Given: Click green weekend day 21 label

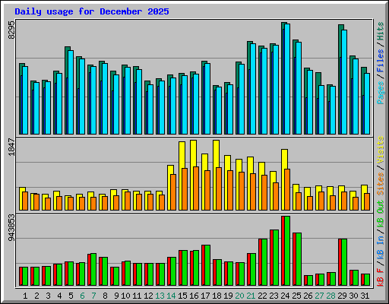Looking at the screenshot, I should 251,296.
